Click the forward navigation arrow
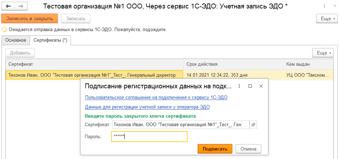 (21, 6)
